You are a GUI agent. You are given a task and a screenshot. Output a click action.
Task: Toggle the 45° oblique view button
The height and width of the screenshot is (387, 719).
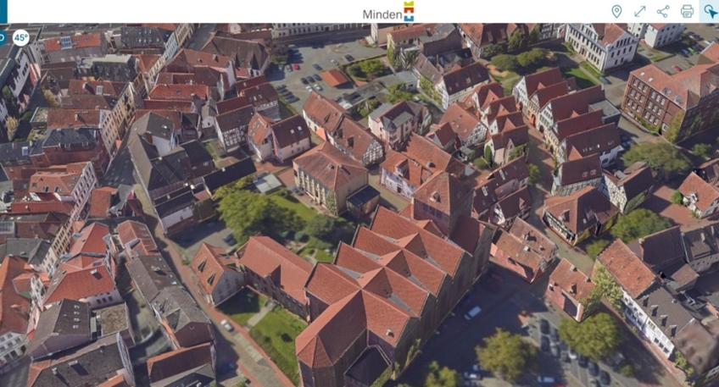(x=20, y=37)
